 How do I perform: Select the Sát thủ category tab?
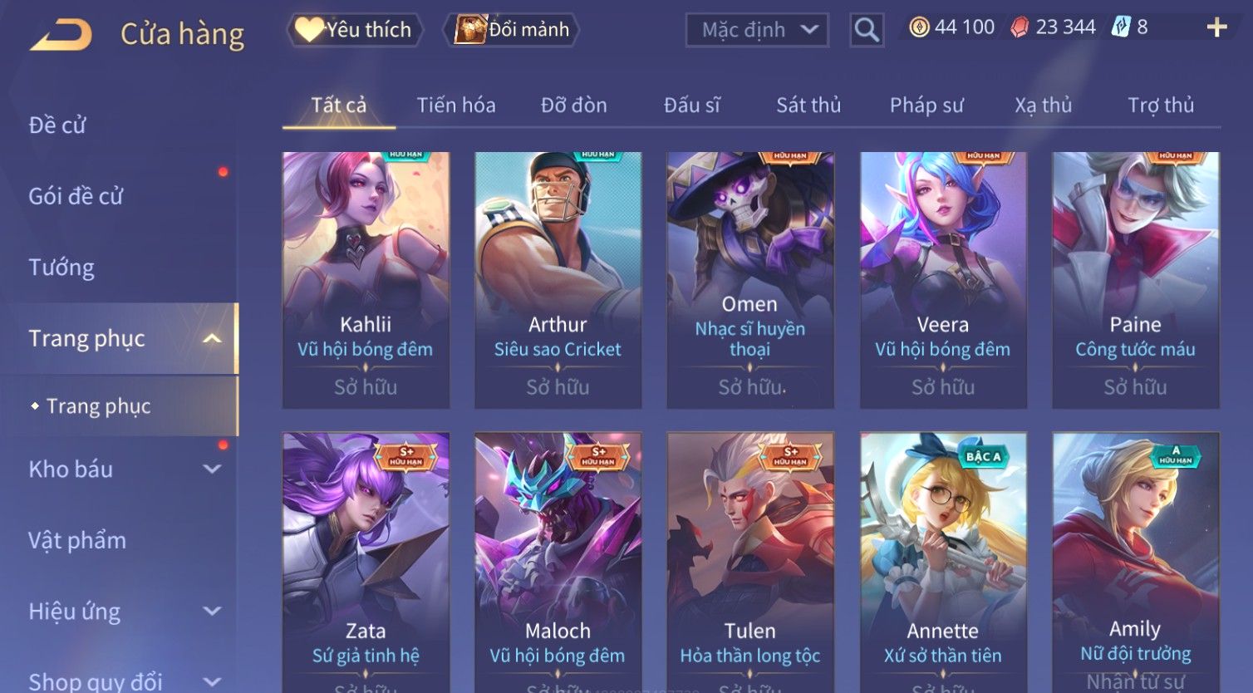click(808, 106)
